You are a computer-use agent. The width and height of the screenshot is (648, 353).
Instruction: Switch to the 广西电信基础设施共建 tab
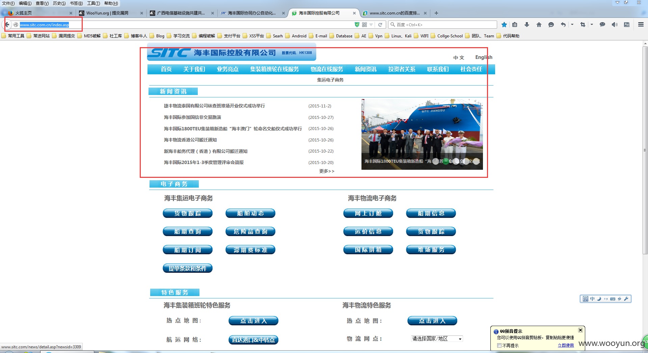click(x=182, y=13)
